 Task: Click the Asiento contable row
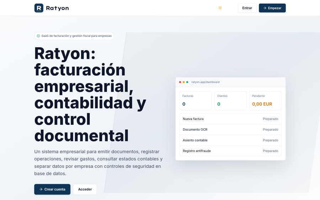point(230,140)
